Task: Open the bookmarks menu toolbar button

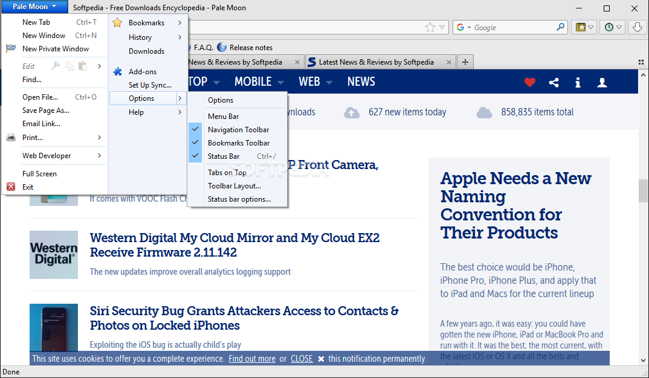Action: (x=584, y=27)
